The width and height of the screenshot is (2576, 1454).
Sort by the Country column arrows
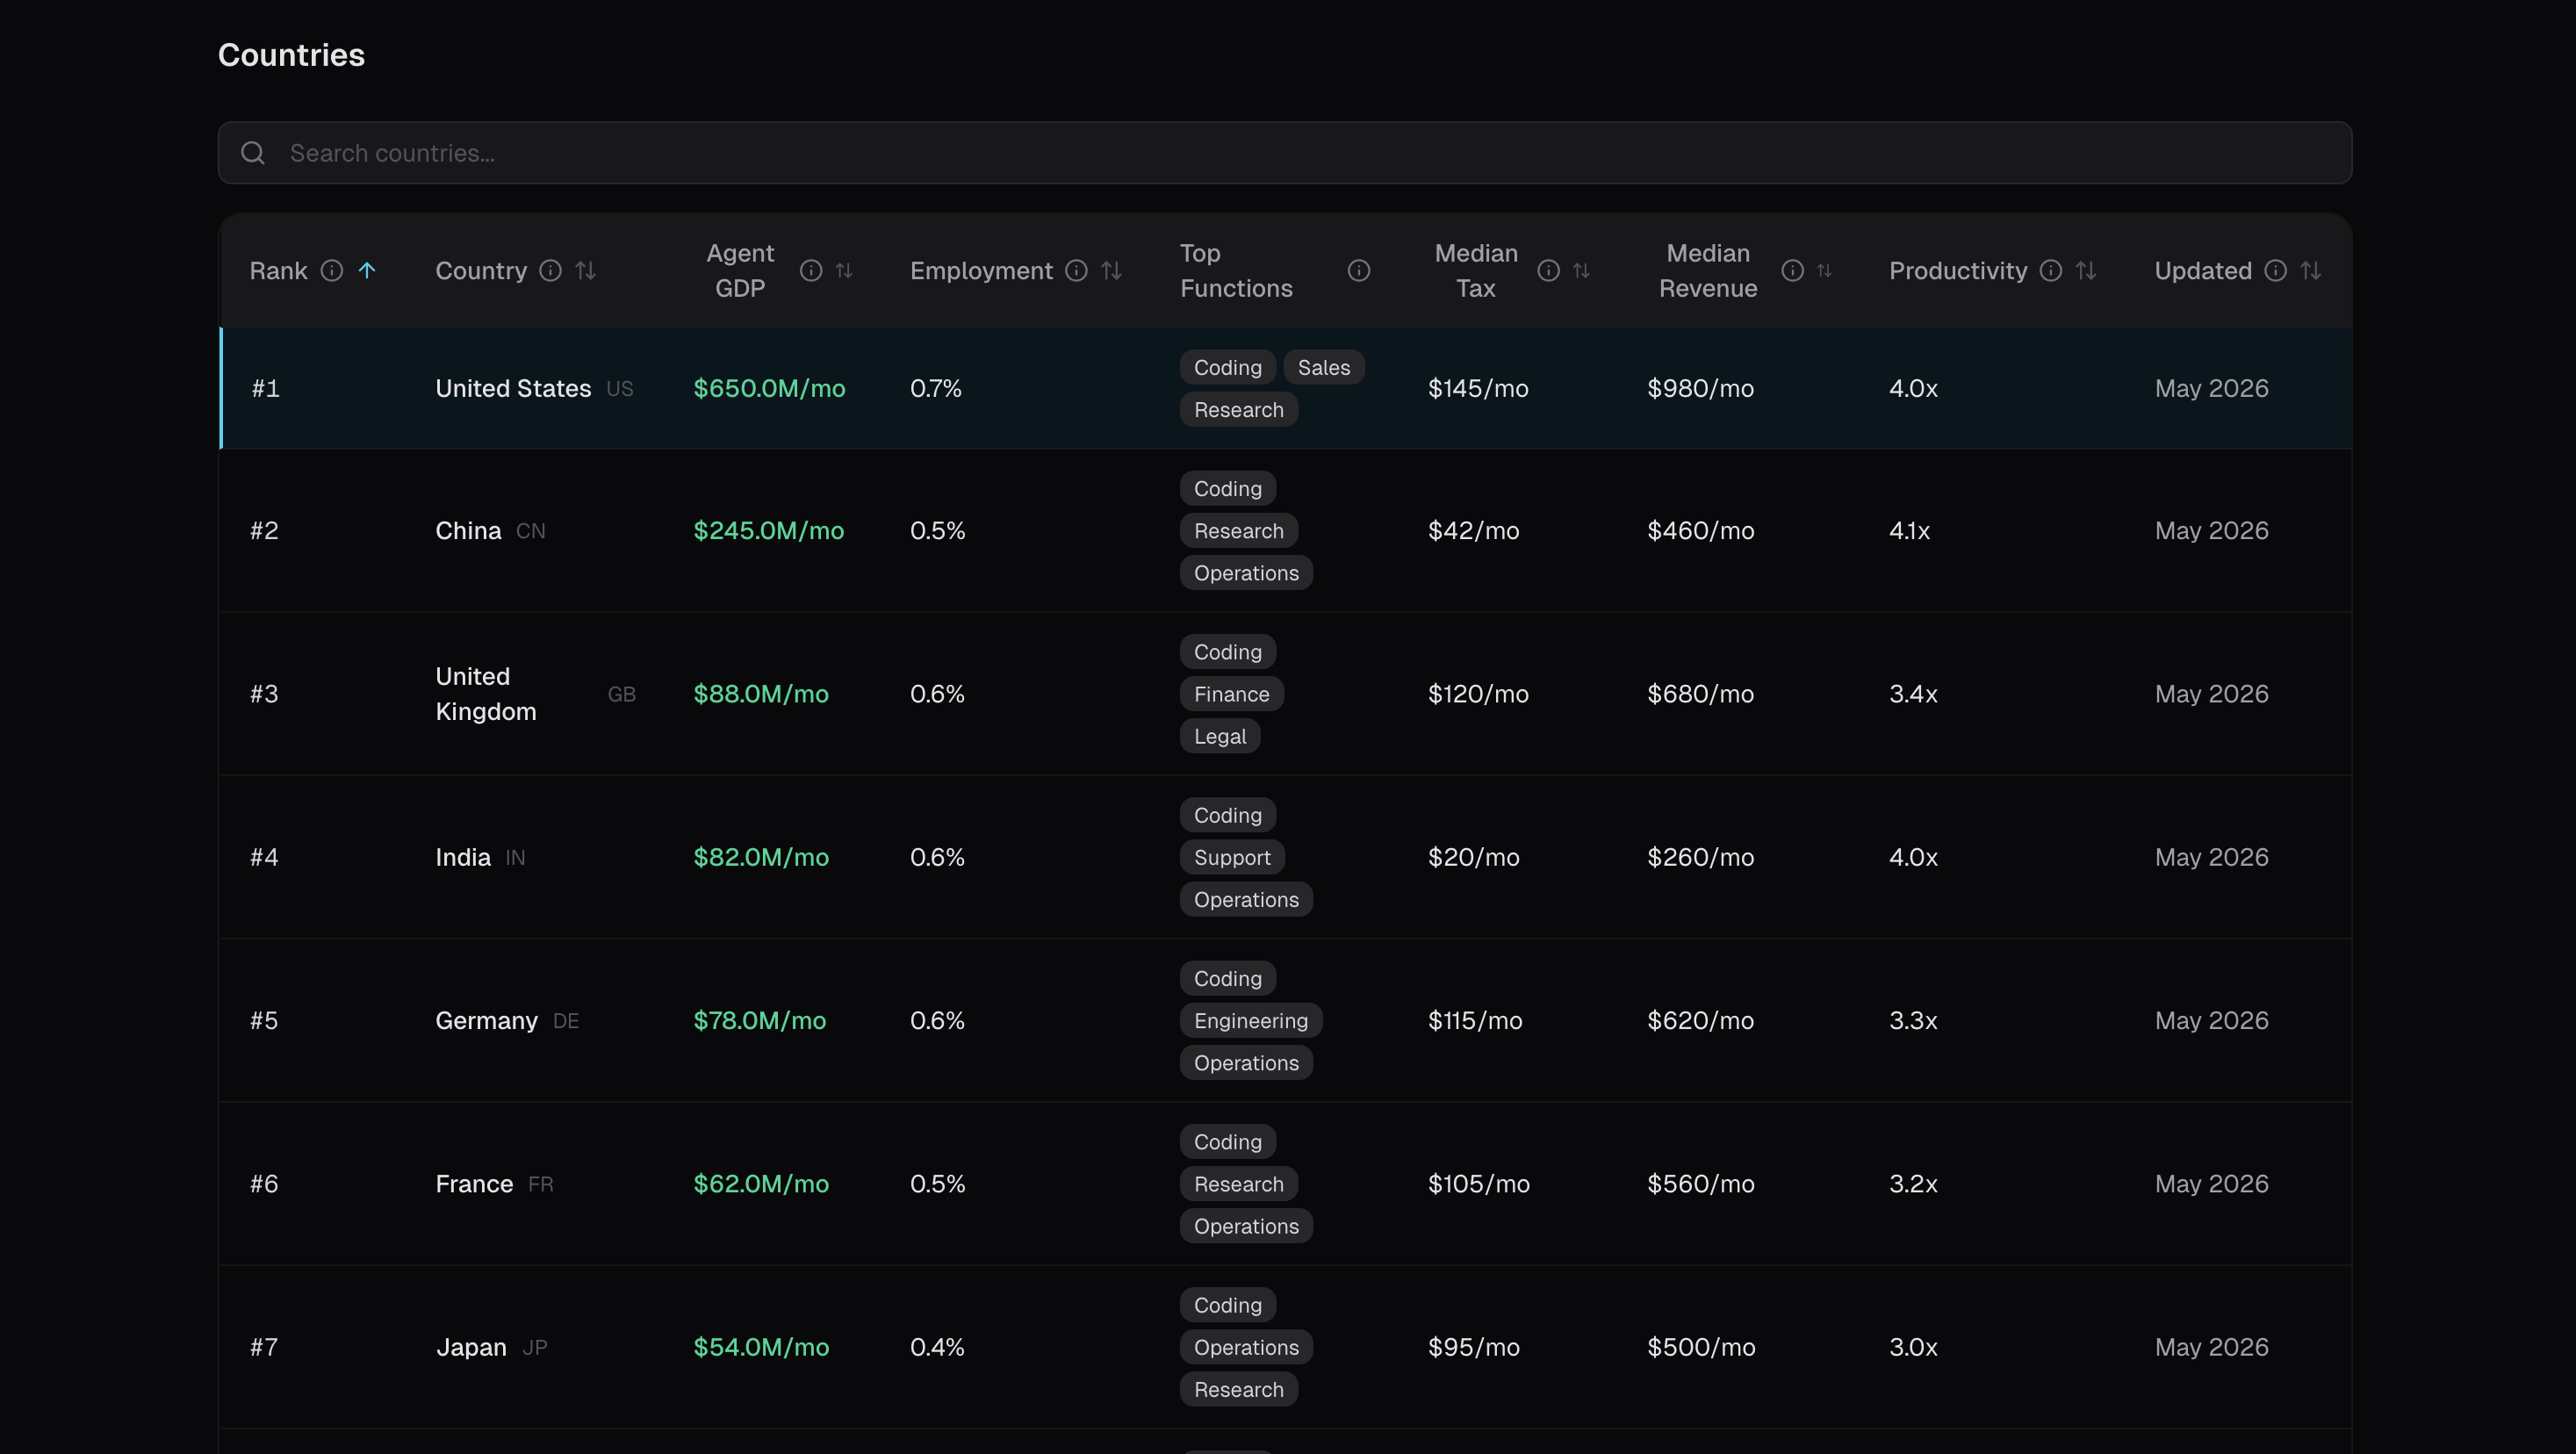[586, 271]
